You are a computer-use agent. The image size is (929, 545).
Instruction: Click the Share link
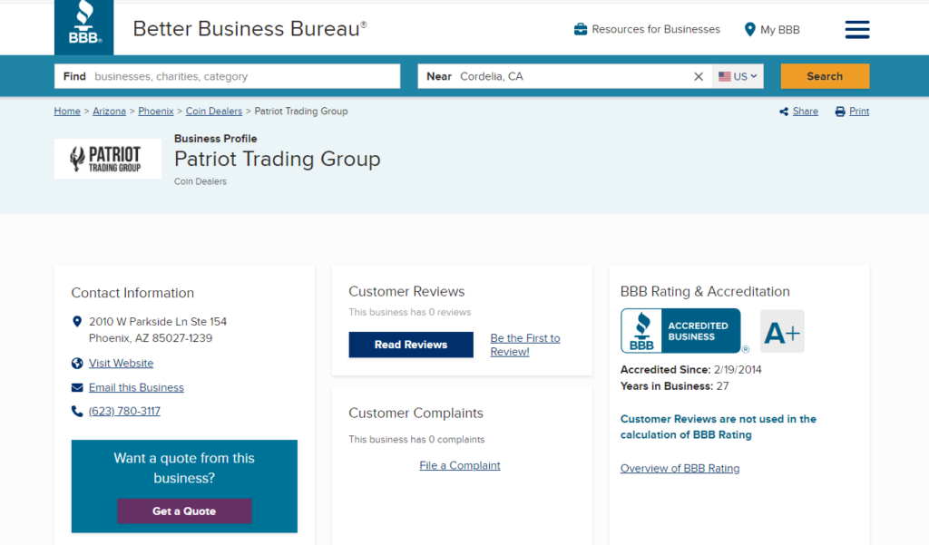coord(806,112)
